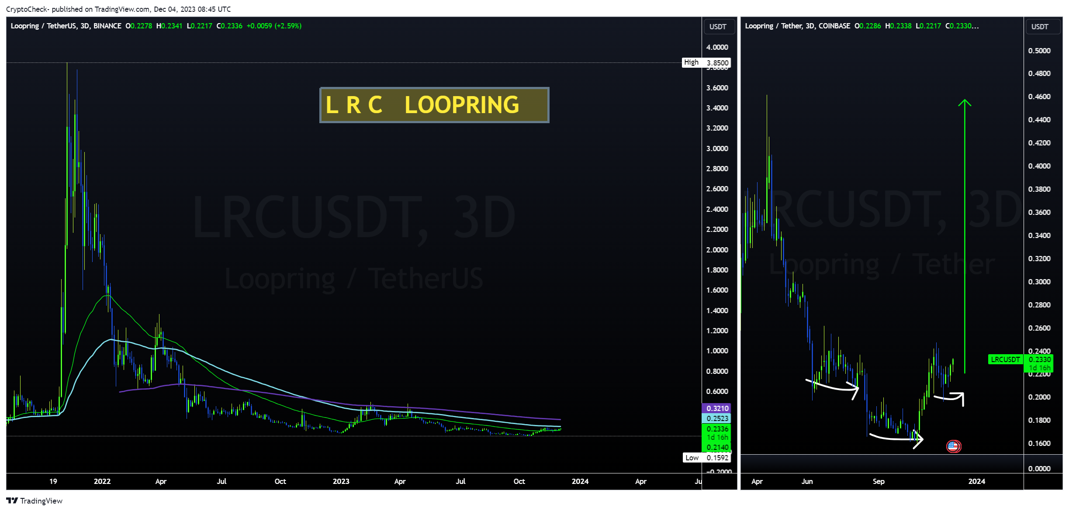This screenshot has height=511, width=1069.
Task: Click the Low 0.1592 price label
Action: [706, 457]
